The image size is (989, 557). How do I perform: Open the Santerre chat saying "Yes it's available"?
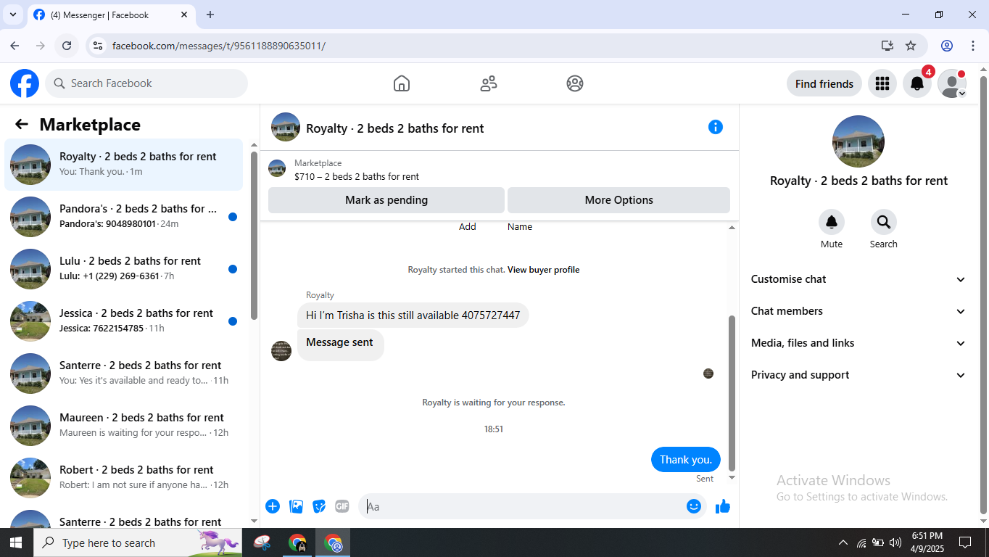(124, 374)
